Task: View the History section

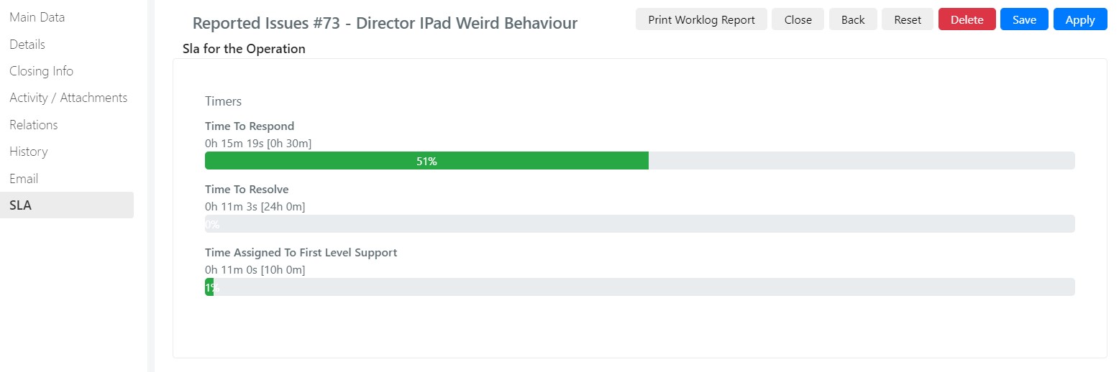Action: tap(29, 152)
